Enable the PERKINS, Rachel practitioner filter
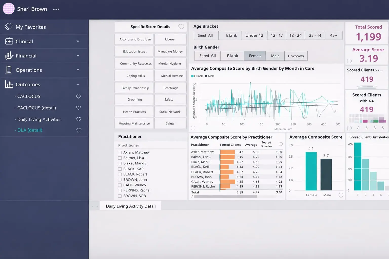The width and height of the screenshot is (389, 259). 120,190
